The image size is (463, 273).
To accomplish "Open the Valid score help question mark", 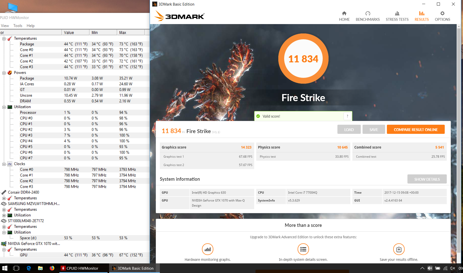I will (347, 116).
